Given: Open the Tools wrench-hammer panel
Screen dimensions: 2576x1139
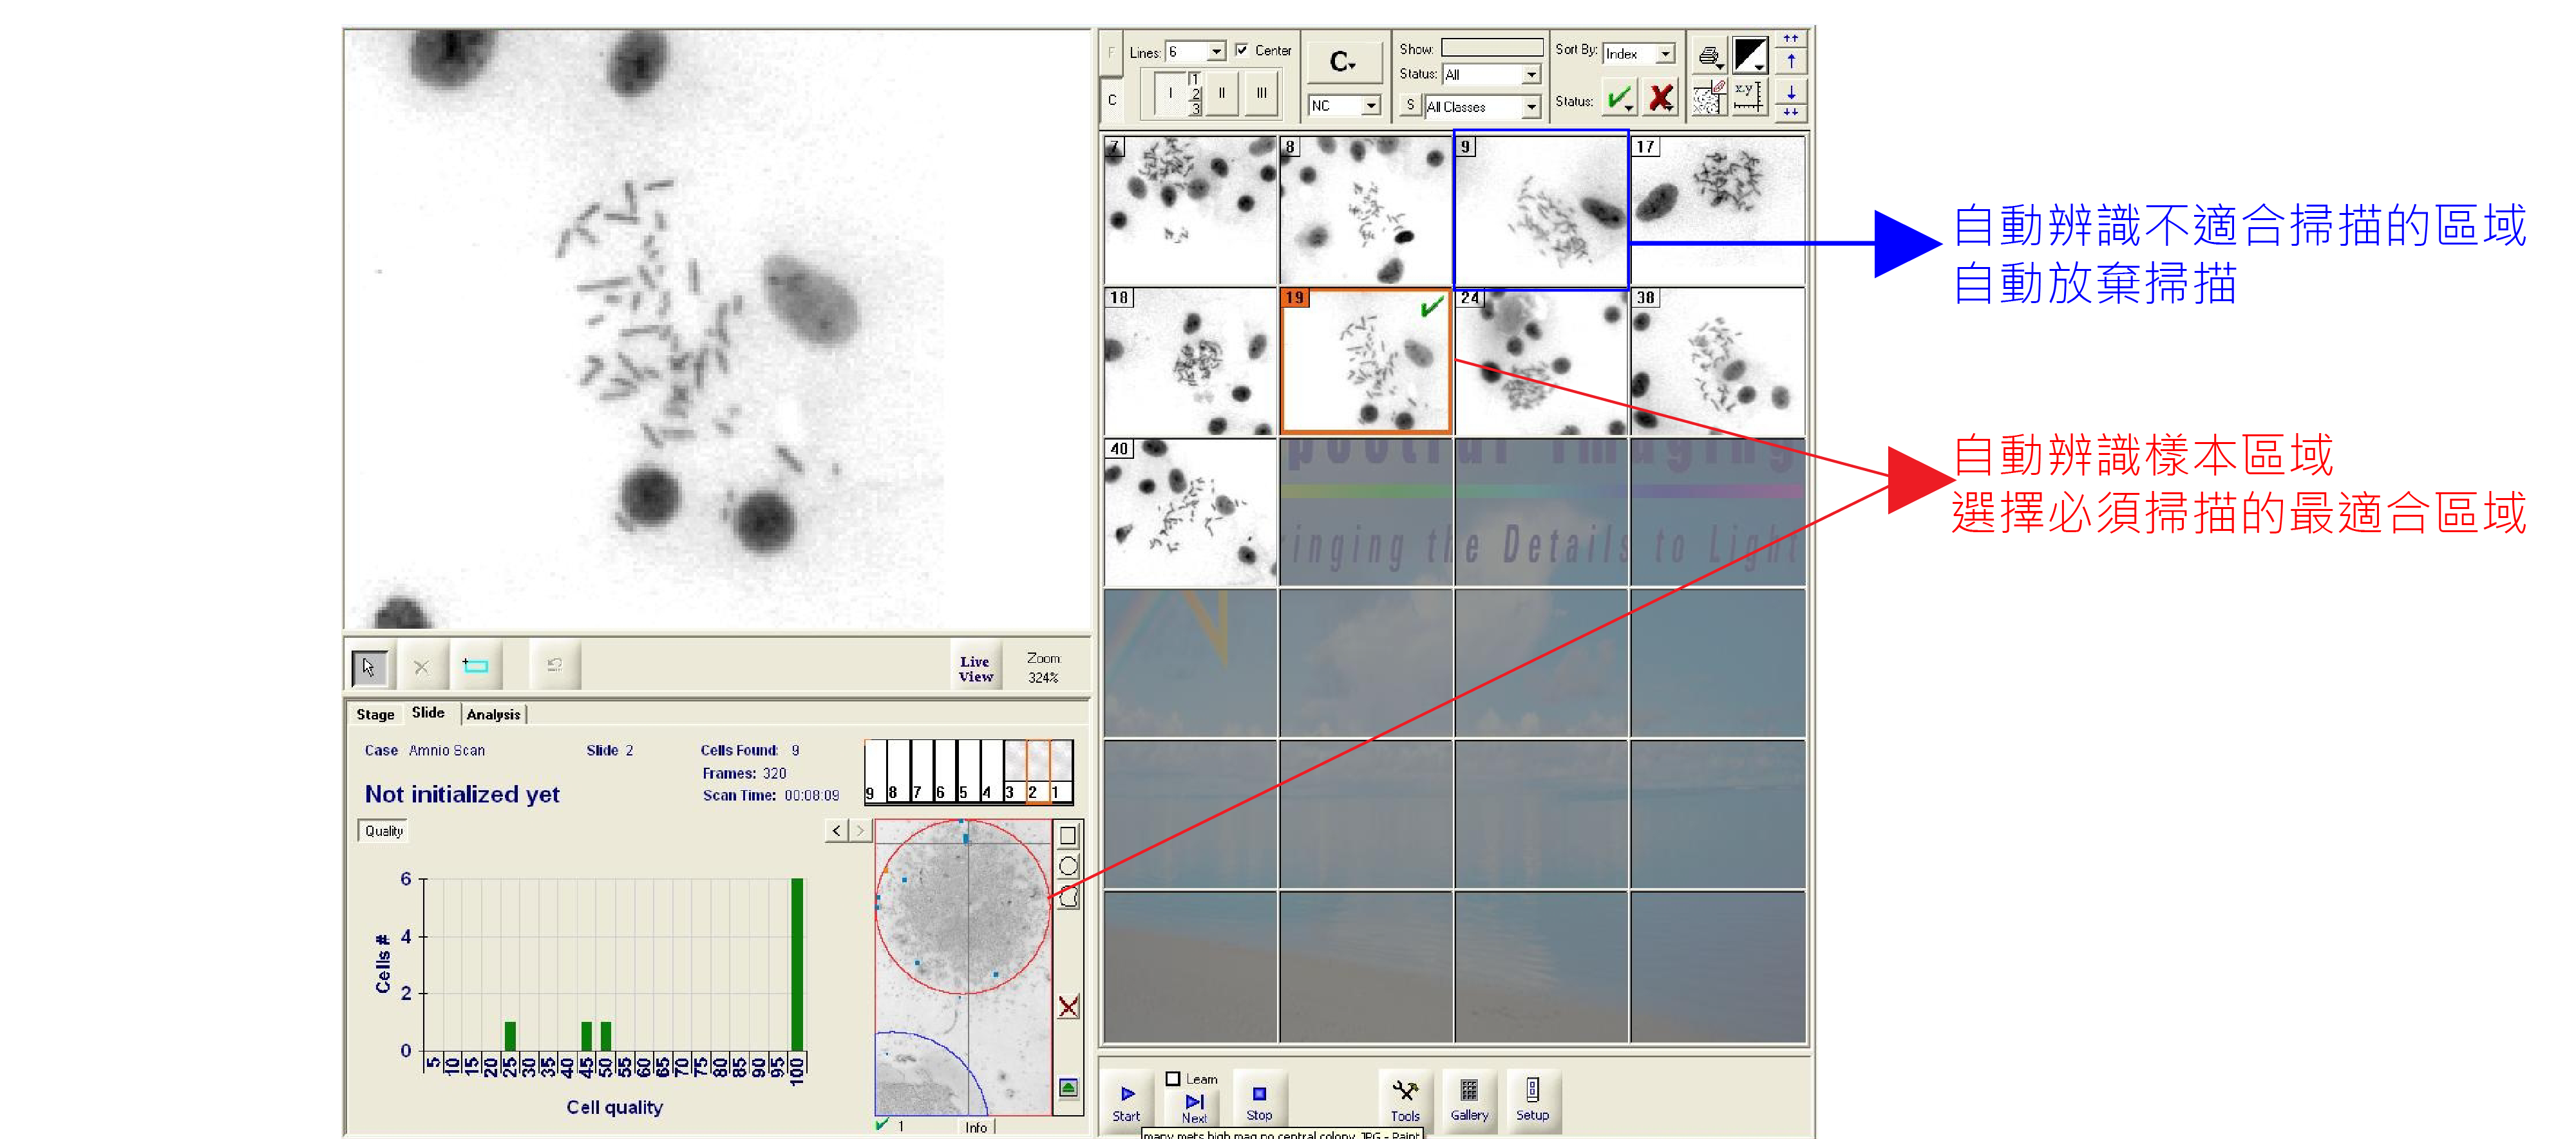Looking at the screenshot, I should coord(1405,1102).
